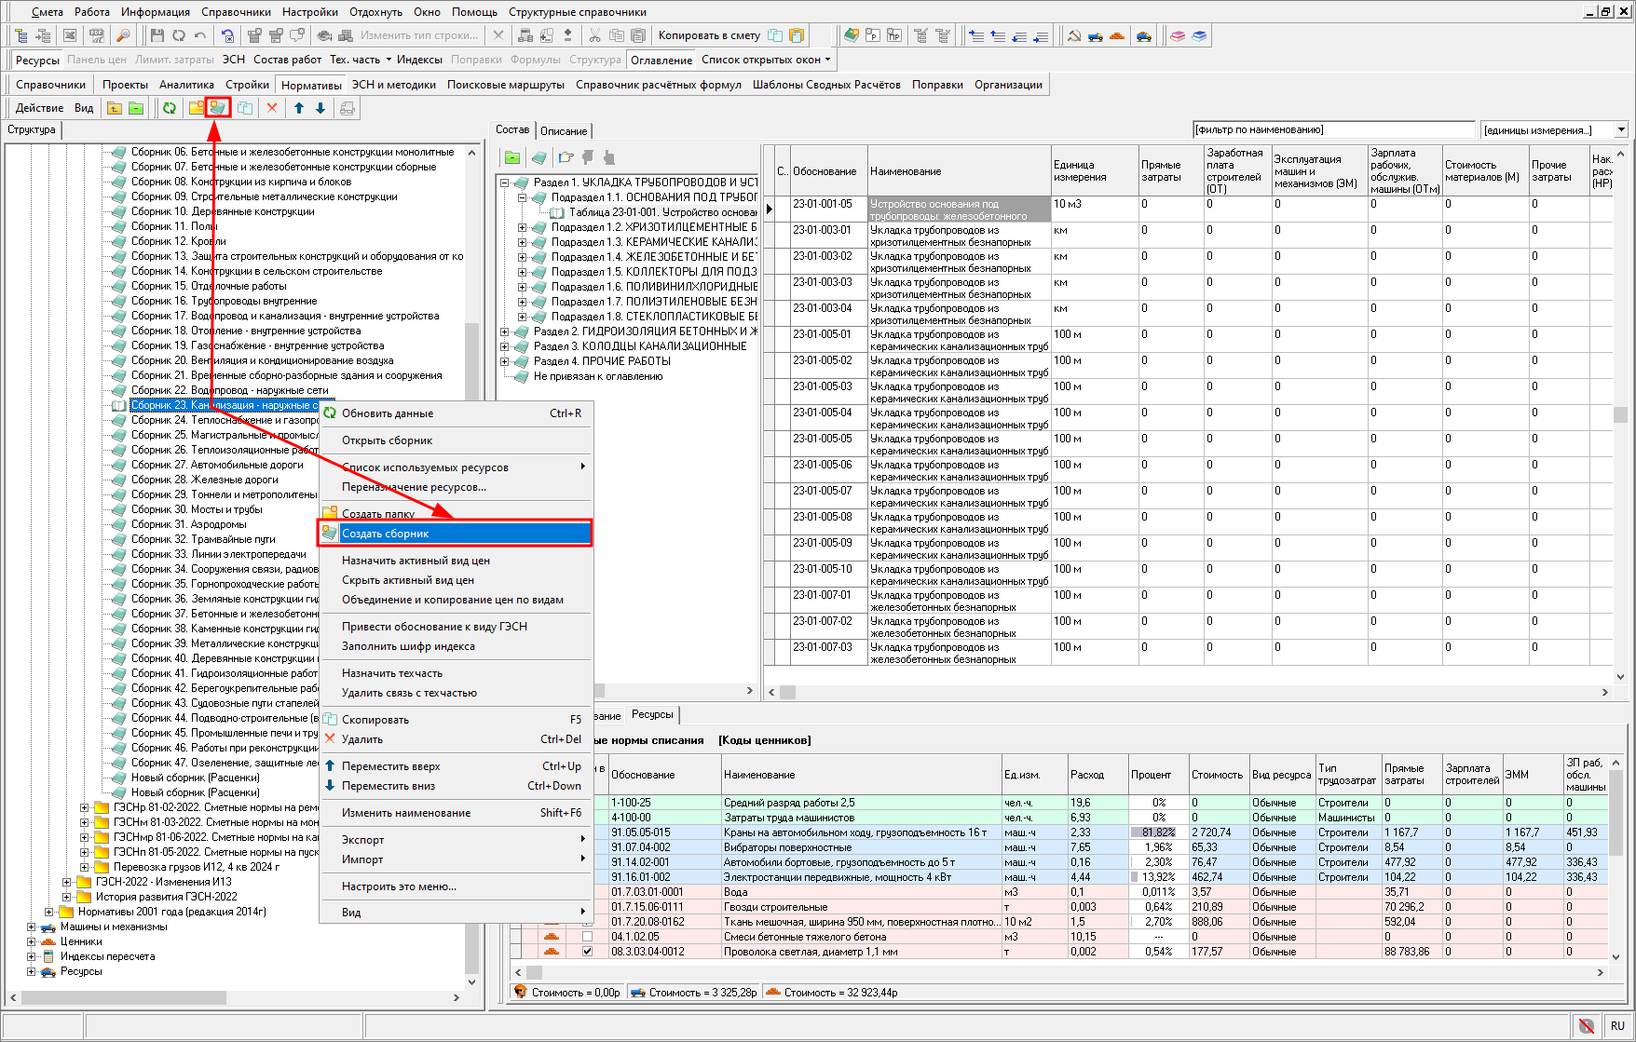Uncheck the checkbox for row 08.3.03.04-0012
1636x1042 pixels.
[587, 952]
